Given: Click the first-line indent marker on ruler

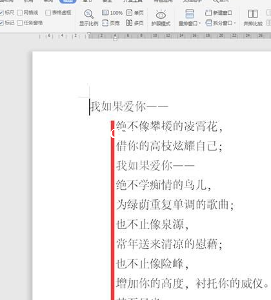Looking at the screenshot, I should [x=89, y=34].
